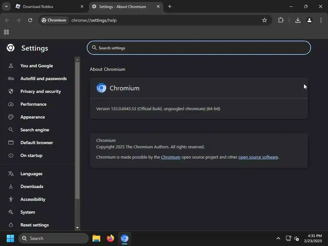Click the taskbar Search box

[53, 238]
